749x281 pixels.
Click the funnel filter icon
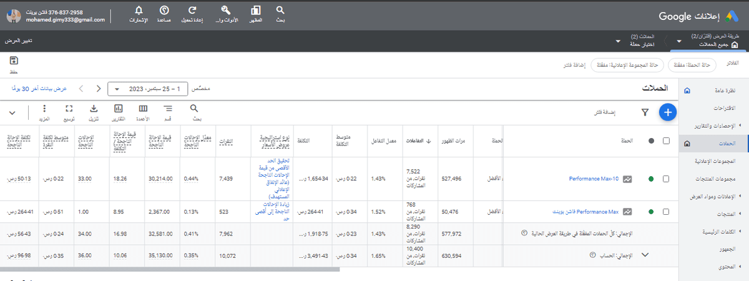pyautogui.click(x=645, y=112)
